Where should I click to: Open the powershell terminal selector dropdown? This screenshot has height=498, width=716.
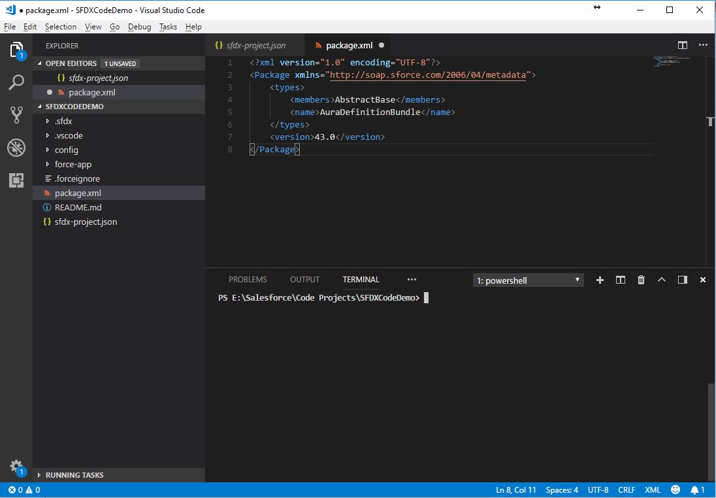528,280
